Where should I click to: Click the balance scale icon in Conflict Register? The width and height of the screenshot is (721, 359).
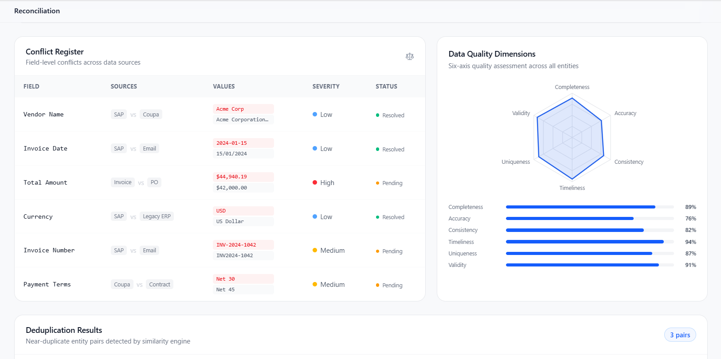tap(410, 56)
